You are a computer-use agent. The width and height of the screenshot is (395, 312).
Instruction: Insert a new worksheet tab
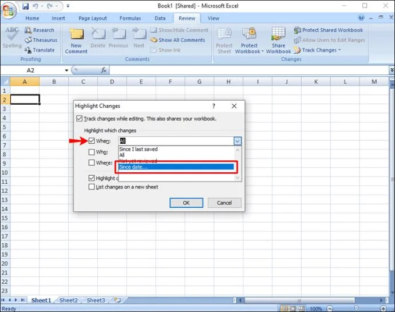[117, 300]
